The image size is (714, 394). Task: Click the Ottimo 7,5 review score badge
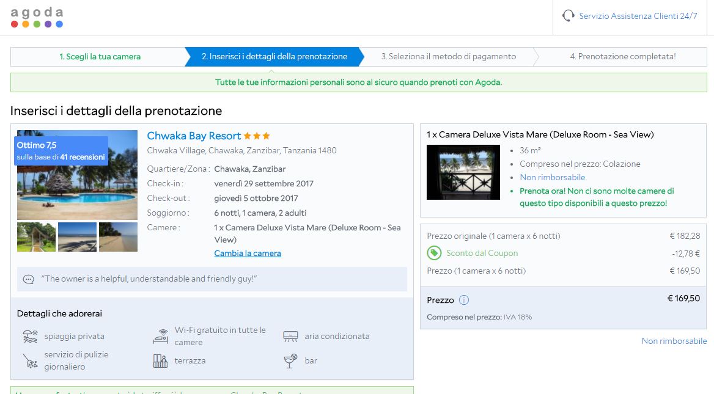coord(61,151)
